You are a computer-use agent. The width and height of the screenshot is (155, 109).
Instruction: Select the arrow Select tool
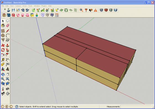coord(3,21)
